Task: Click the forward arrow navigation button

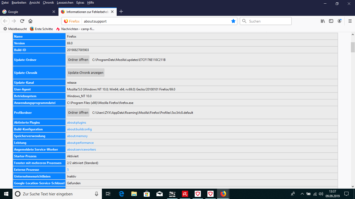Action: coord(14,21)
